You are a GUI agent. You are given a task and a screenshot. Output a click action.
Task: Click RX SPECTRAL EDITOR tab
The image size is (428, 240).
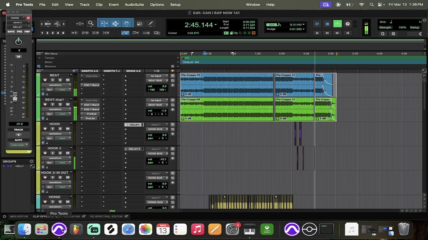point(106,216)
